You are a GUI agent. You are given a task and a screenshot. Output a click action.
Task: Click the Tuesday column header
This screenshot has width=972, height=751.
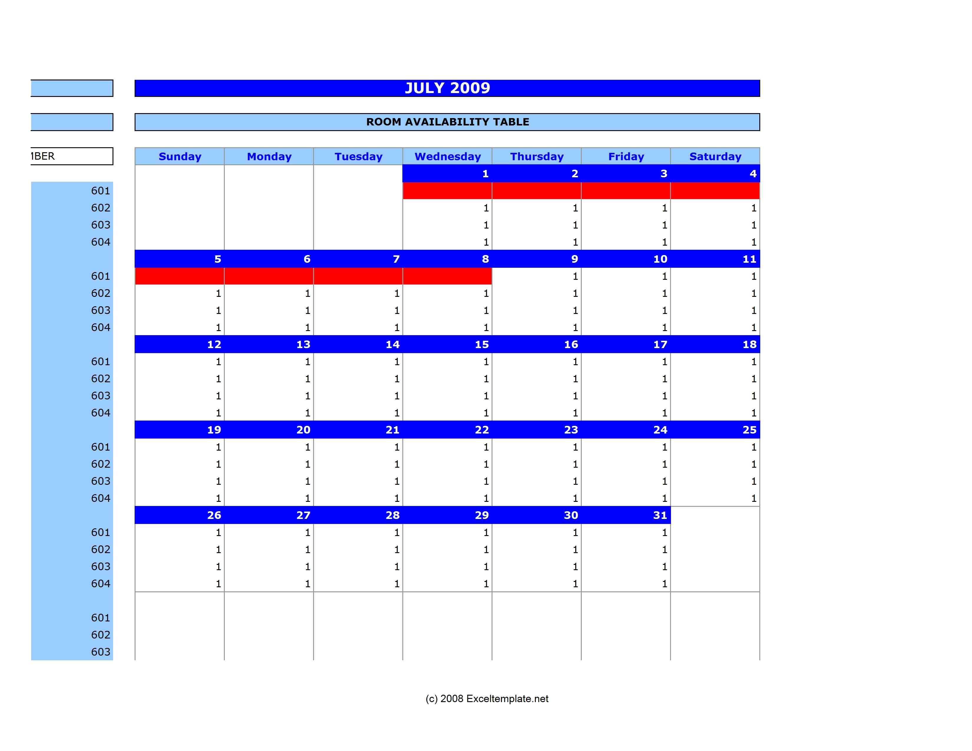click(x=360, y=156)
